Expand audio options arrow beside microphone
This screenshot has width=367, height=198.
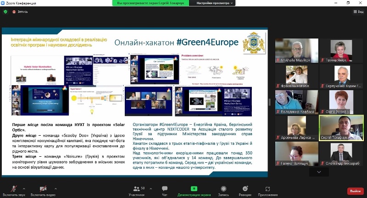coord(24,189)
